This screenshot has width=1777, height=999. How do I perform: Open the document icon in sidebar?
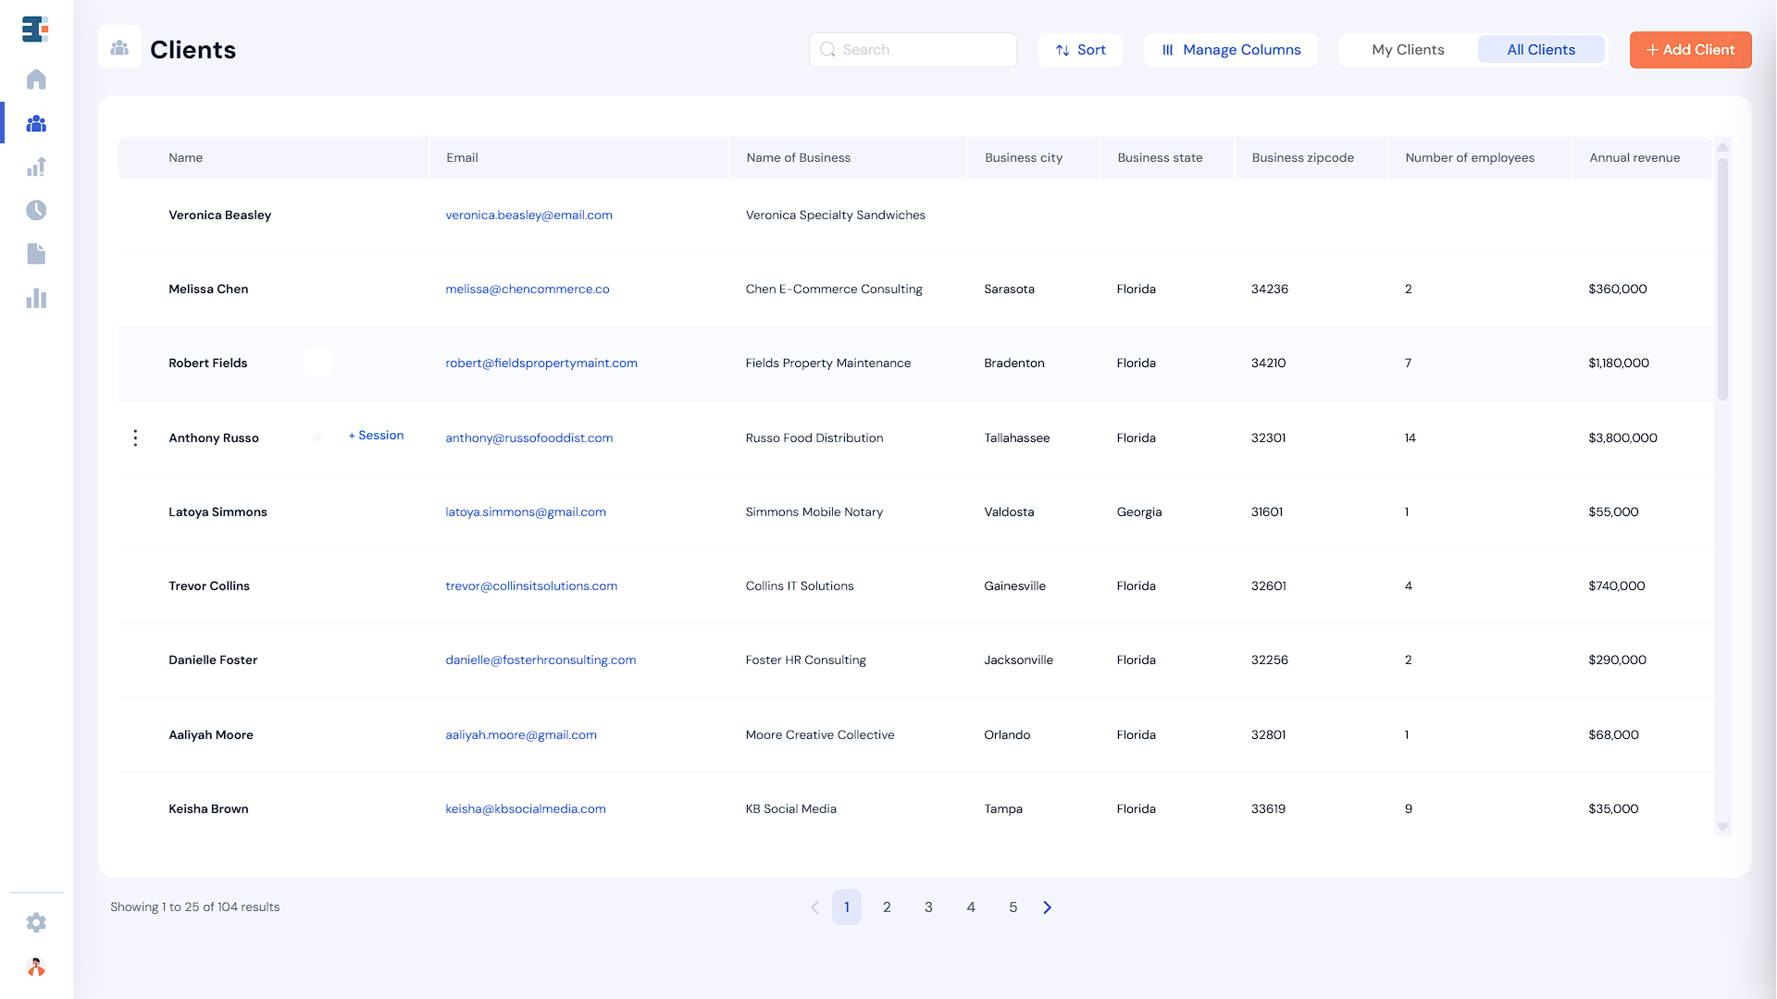36,254
